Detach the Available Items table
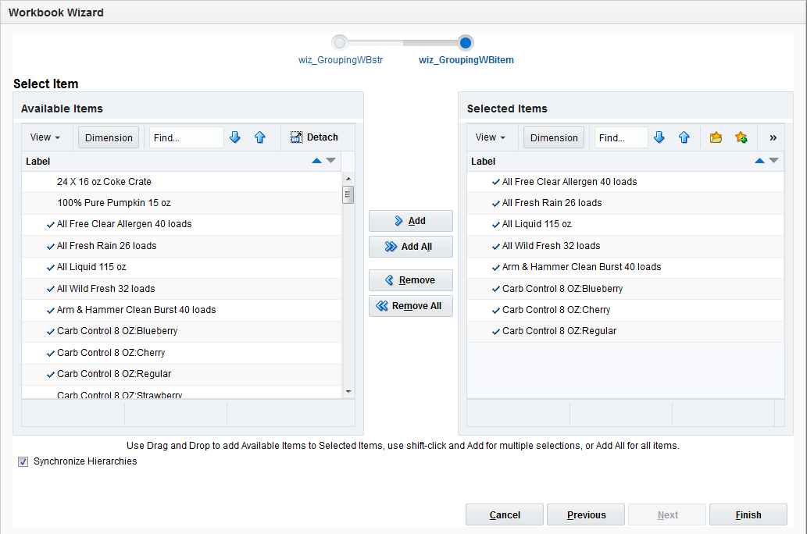This screenshot has height=534, width=807. 315,137
